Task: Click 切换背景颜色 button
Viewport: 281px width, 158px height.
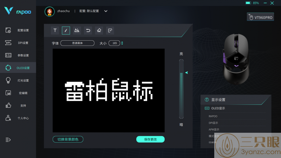Action: pos(68,139)
